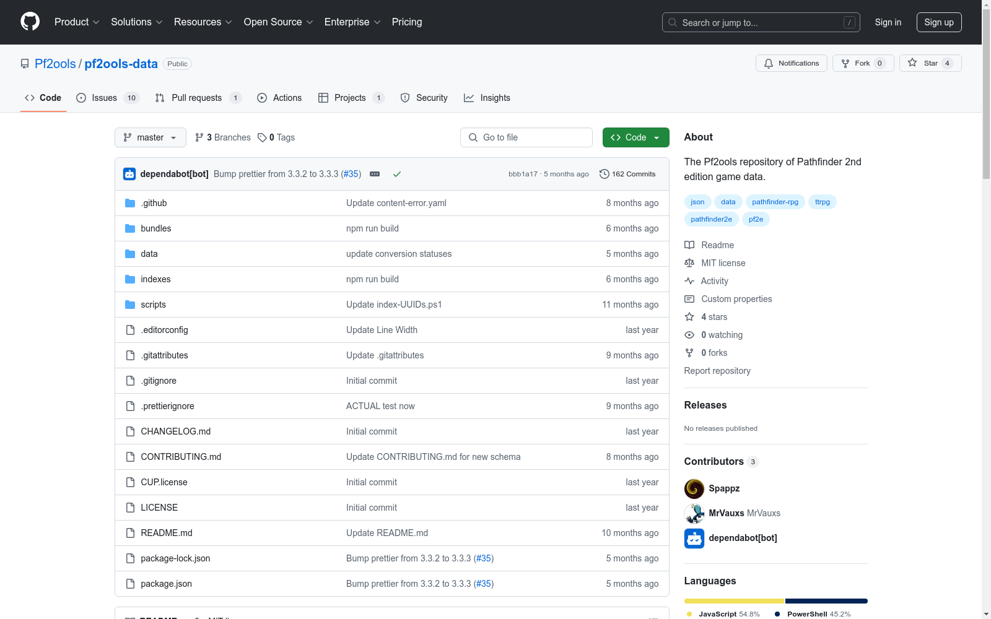Screen dimensions: 991x619
Task: Click the Activity pulse icon
Action: [689, 281]
